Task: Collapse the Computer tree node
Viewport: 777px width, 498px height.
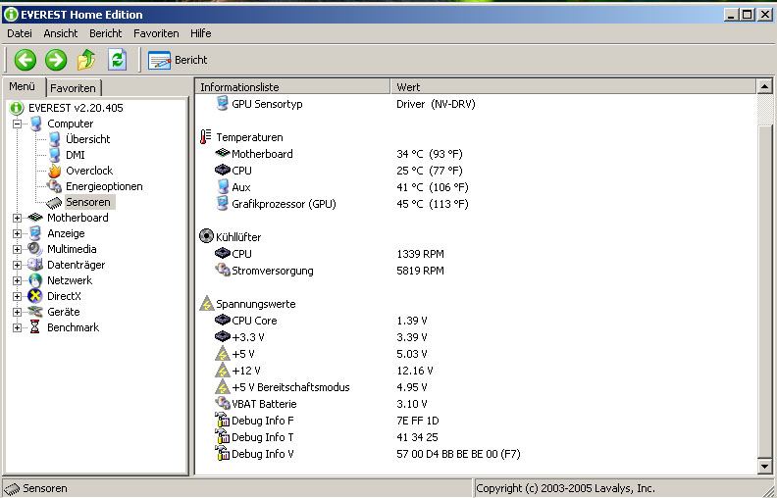Action: (x=17, y=124)
